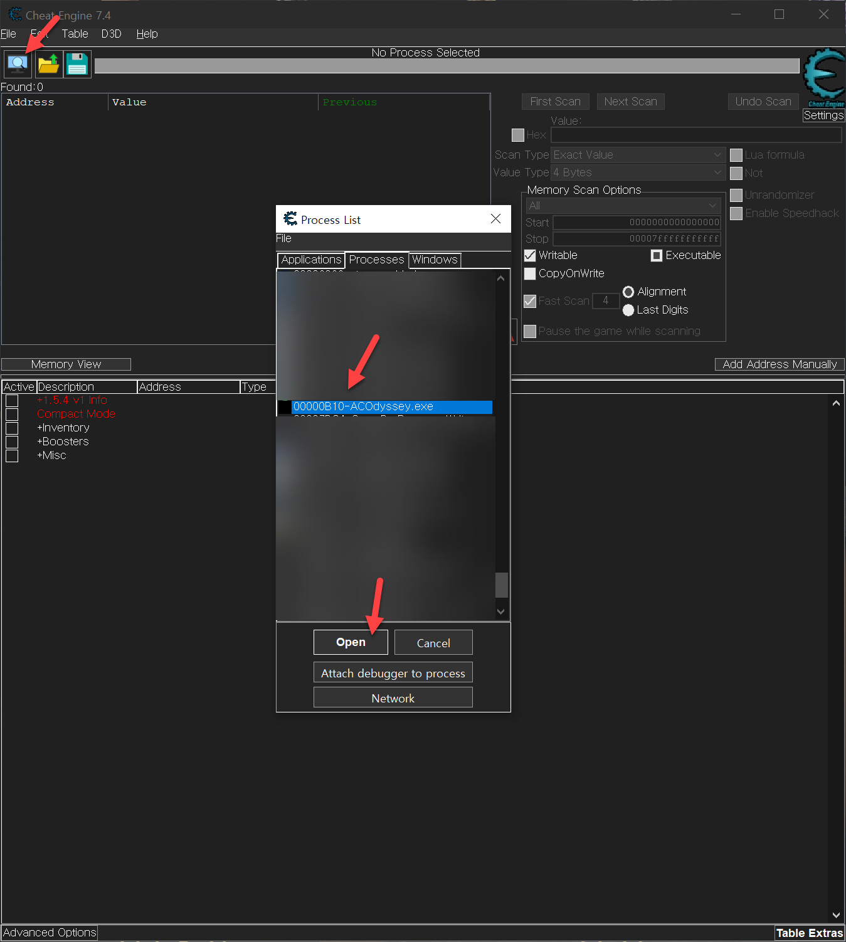Image resolution: width=846 pixels, height=942 pixels.
Task: Click address table scroll up arrow
Action: tap(836, 403)
